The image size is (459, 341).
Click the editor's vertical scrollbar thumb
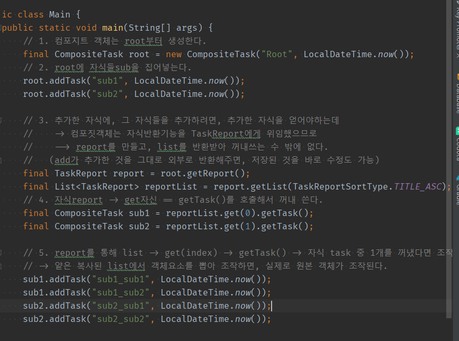(449, 159)
